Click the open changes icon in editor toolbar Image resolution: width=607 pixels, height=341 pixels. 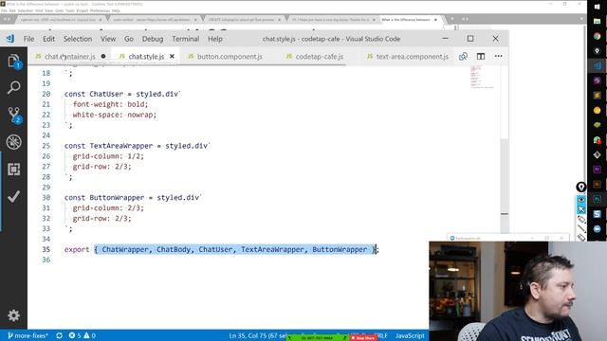click(x=463, y=57)
